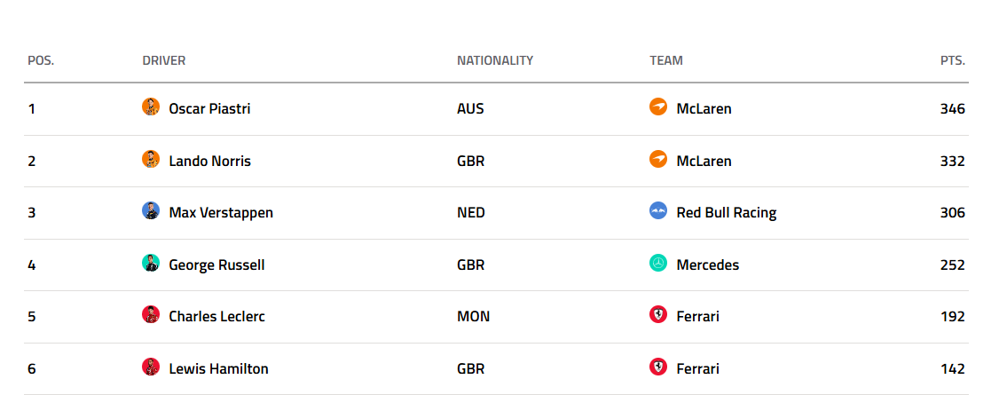Click Lando Norris's driver avatar icon
This screenshot has height=395, width=999.
point(151,160)
